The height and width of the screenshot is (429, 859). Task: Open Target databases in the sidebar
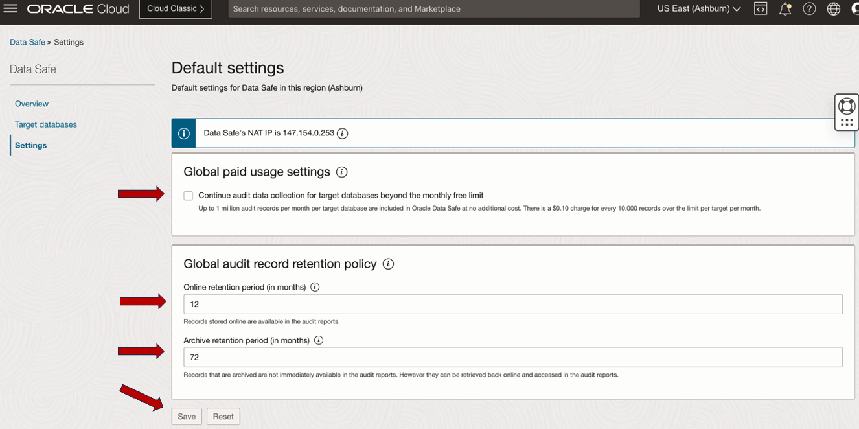coord(46,124)
